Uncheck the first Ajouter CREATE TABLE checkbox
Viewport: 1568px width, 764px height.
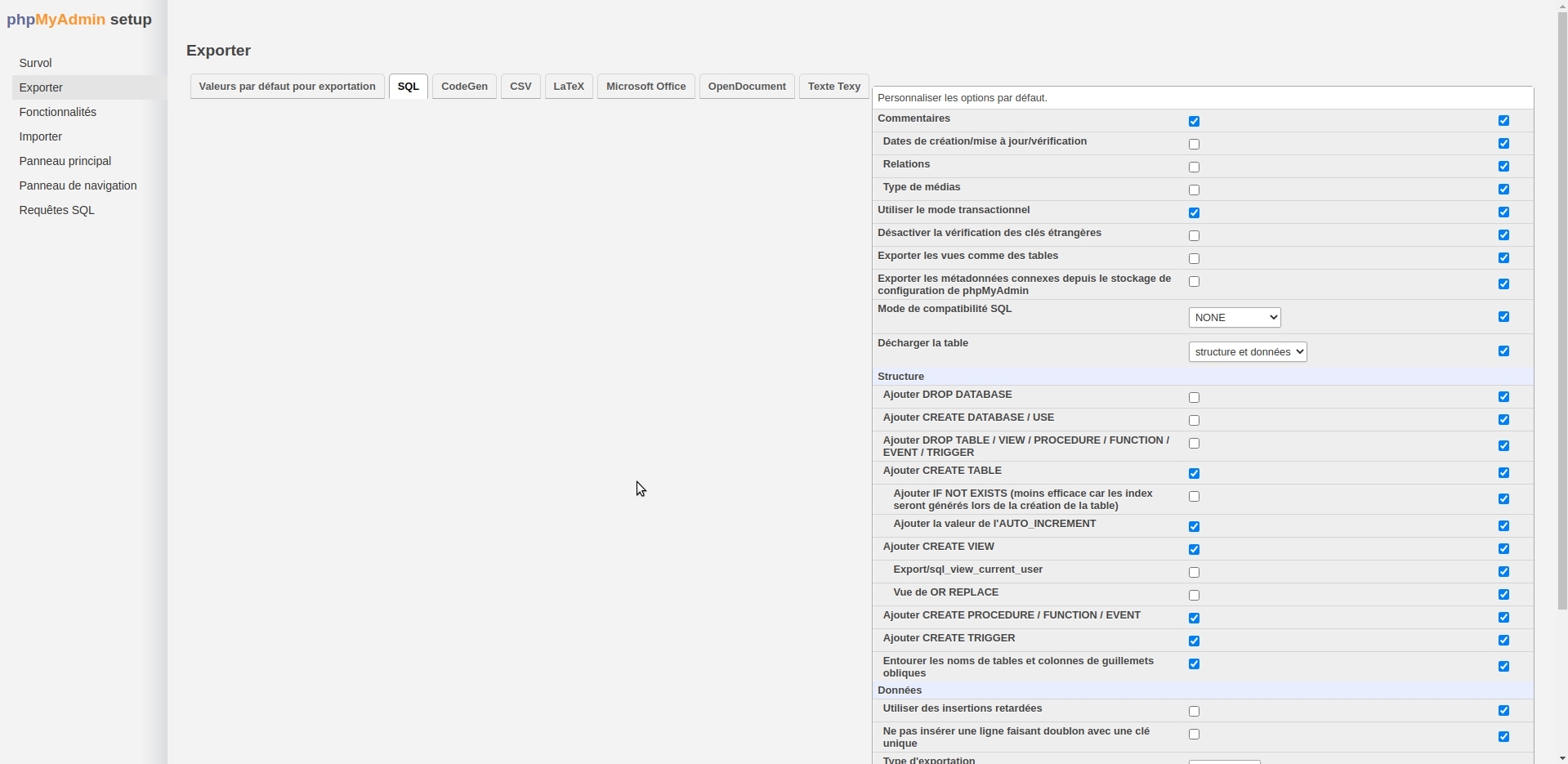(1194, 474)
